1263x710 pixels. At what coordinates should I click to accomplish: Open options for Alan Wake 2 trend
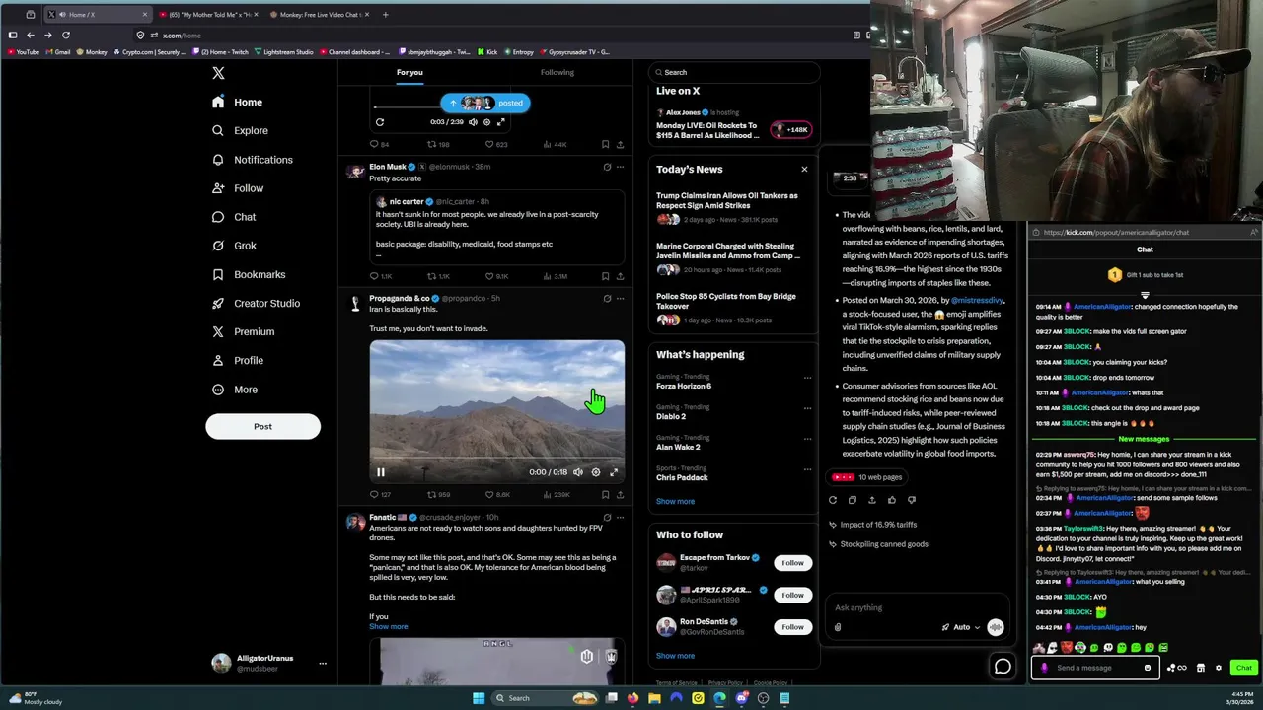[x=807, y=439]
